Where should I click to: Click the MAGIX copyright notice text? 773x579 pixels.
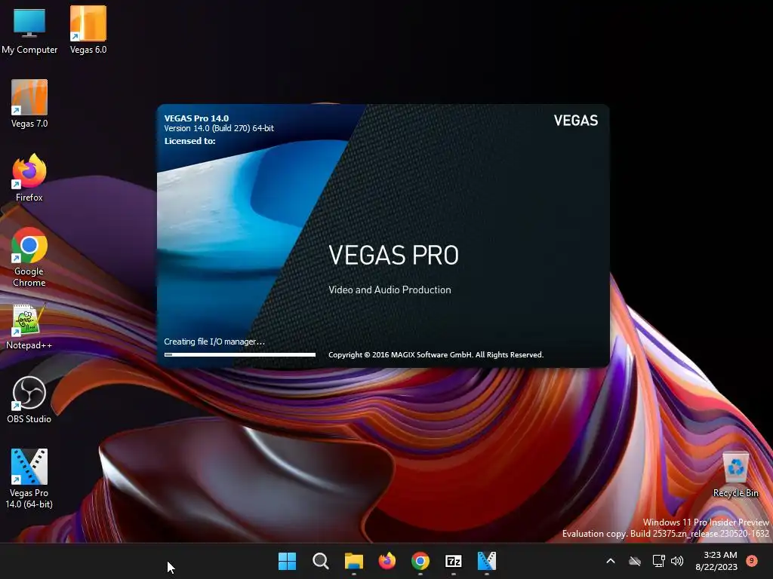[x=436, y=355]
